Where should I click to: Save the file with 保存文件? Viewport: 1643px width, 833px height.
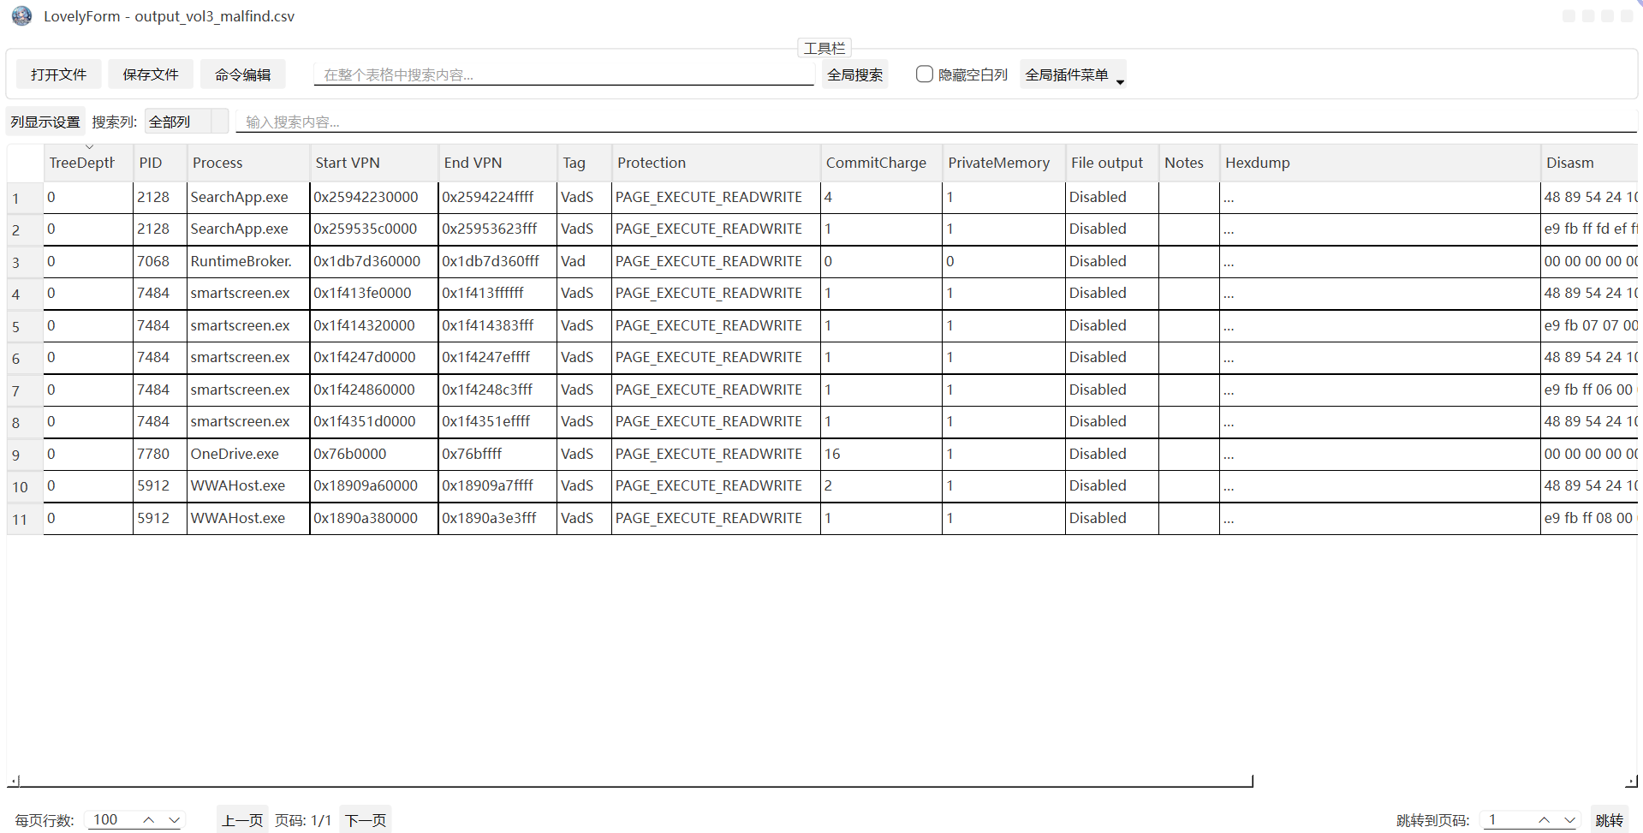point(151,74)
